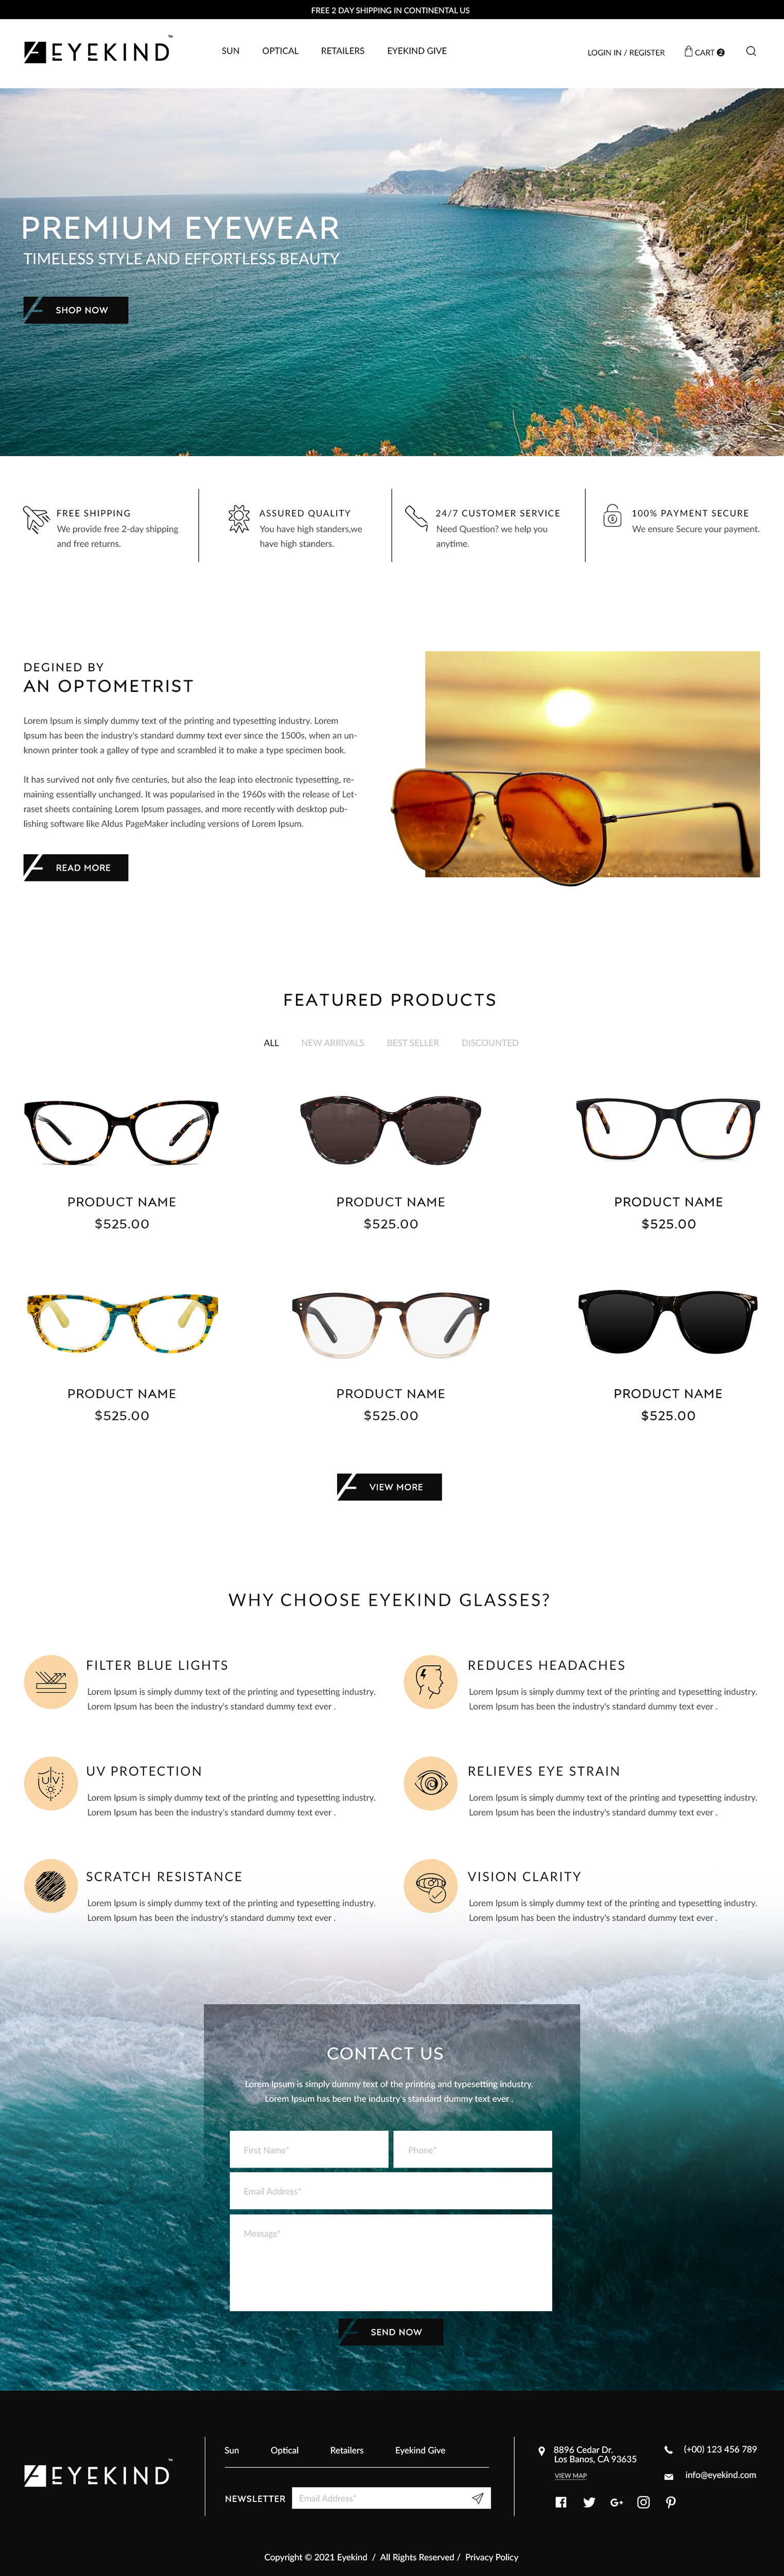Click the View Map footer link

tap(570, 2476)
